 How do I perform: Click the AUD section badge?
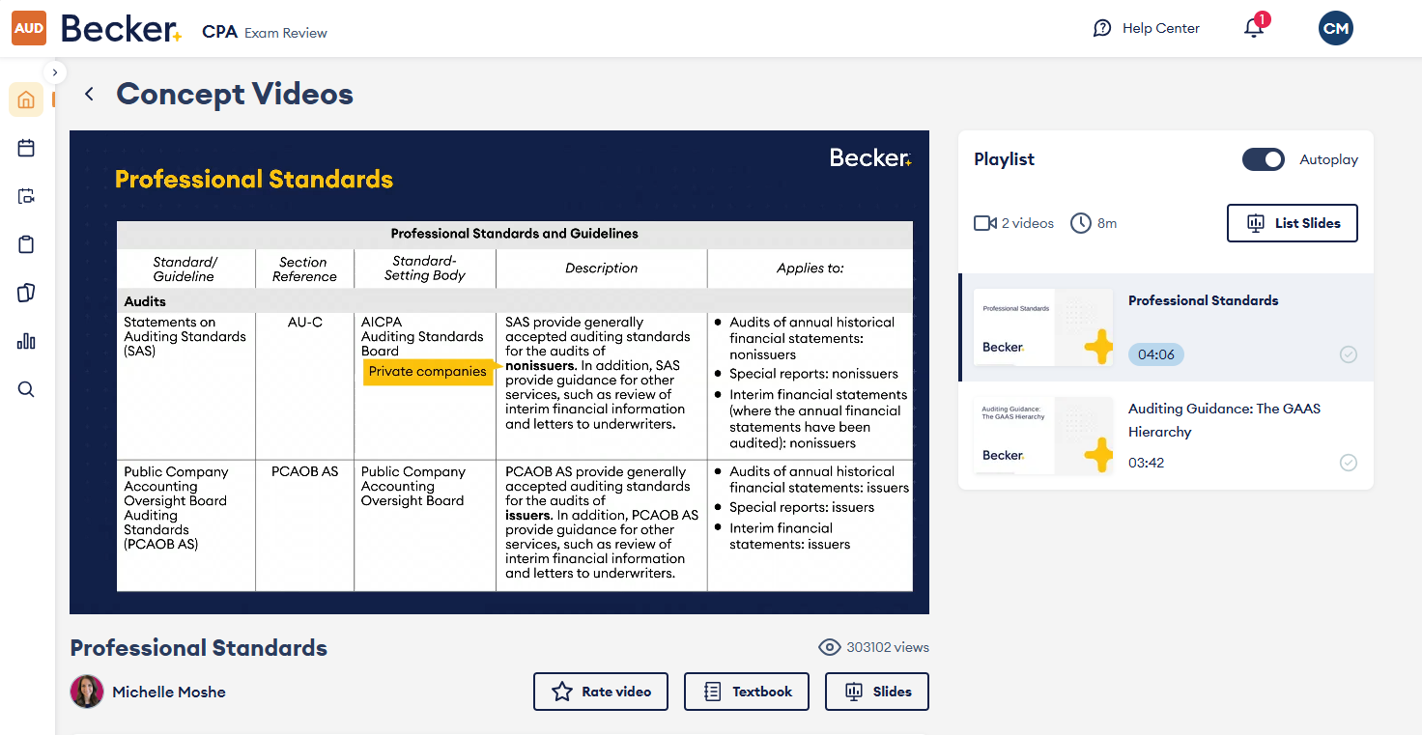click(28, 28)
